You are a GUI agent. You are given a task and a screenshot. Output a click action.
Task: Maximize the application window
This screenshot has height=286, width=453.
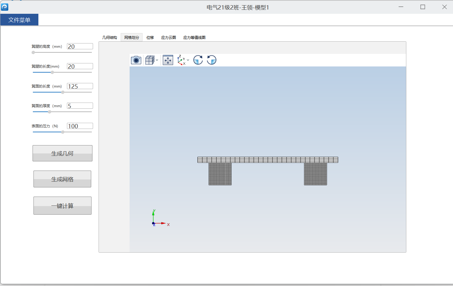point(423,7)
